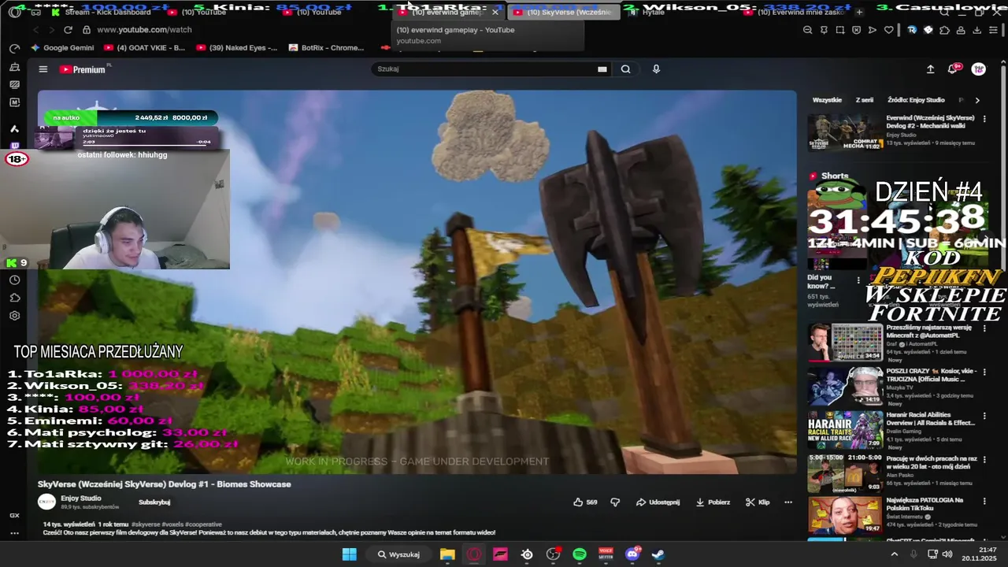Open Twitch panel in Opera sidebar

14,146
